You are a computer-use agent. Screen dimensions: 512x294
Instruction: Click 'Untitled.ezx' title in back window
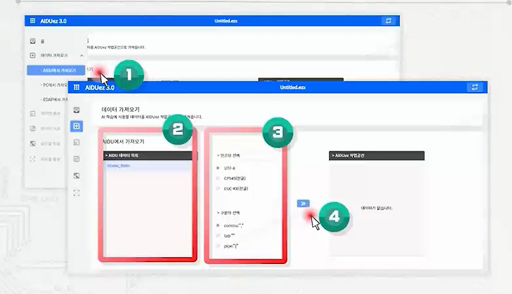226,21
